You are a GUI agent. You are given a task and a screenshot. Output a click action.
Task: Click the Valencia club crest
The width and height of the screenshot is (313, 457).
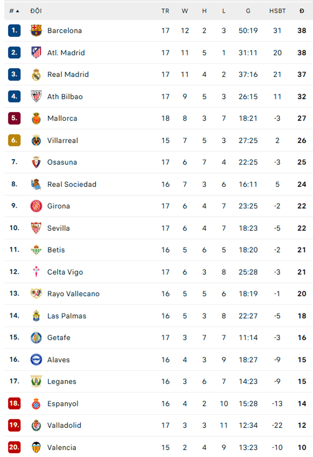[36, 447]
